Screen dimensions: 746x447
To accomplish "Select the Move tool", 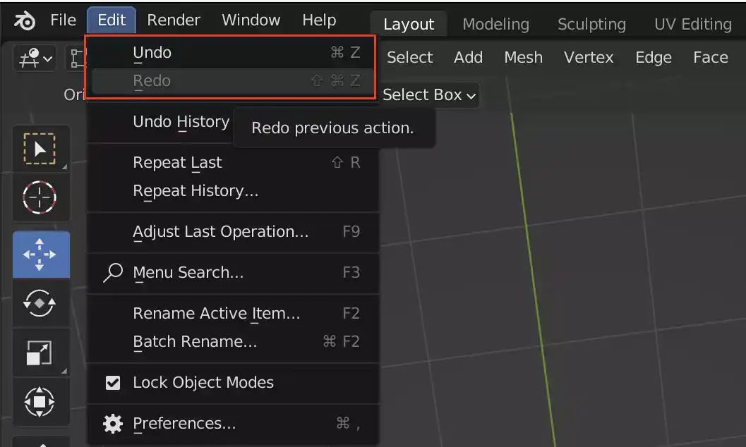I will [40, 255].
